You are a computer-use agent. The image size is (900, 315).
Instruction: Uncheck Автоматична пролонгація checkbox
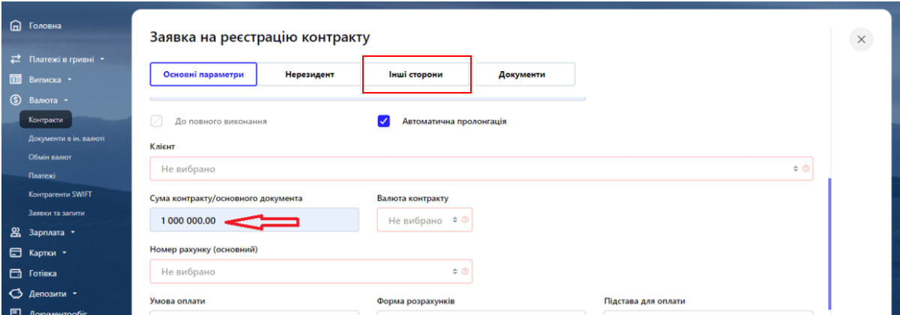tap(384, 120)
